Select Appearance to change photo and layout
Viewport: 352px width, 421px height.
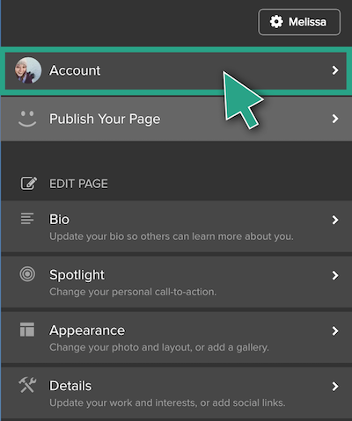tap(177, 338)
